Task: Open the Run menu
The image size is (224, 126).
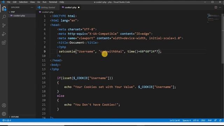Action: click(x=44, y=2)
